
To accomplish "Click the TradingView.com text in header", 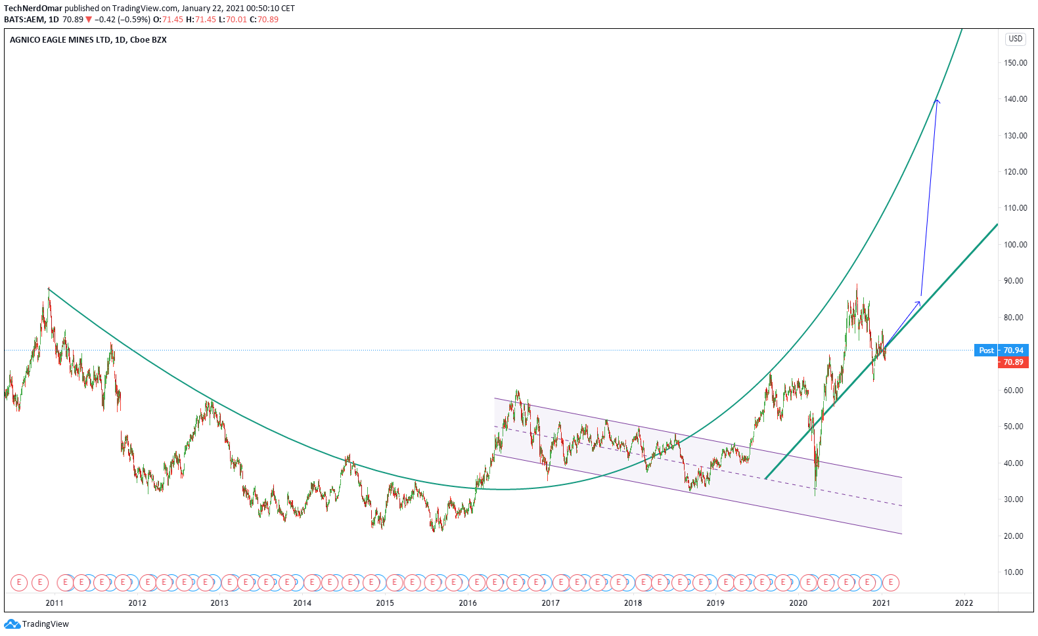I will coord(145,9).
